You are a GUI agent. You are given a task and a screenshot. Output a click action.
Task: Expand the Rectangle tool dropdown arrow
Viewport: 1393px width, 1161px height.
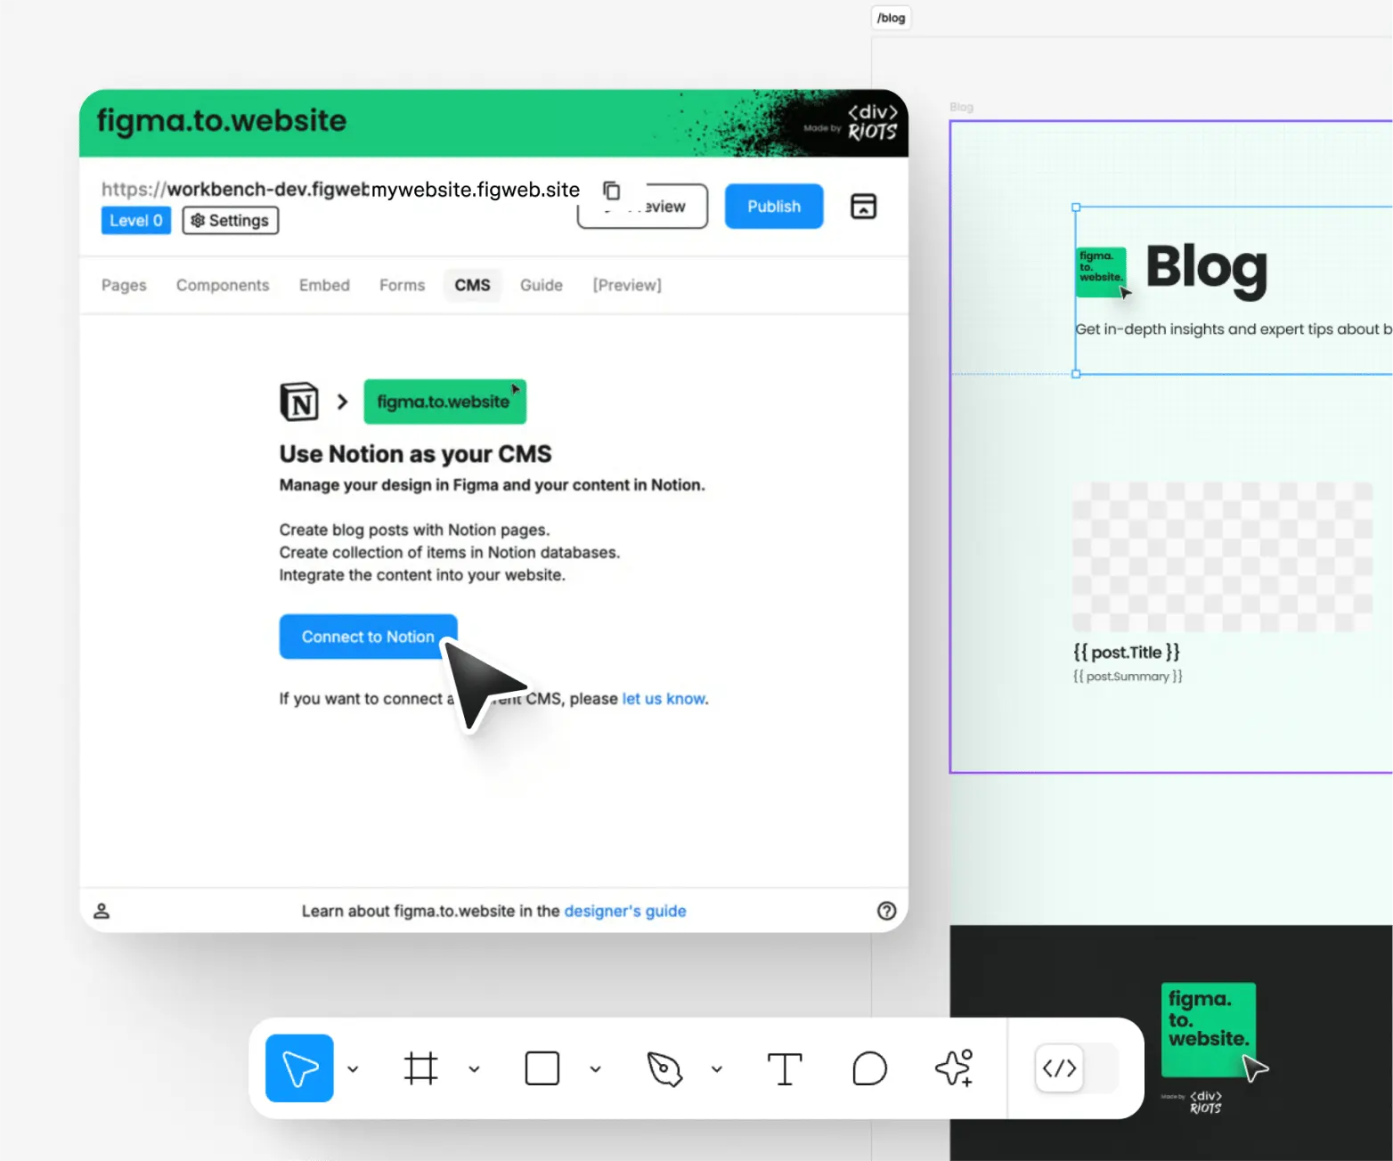pos(595,1069)
